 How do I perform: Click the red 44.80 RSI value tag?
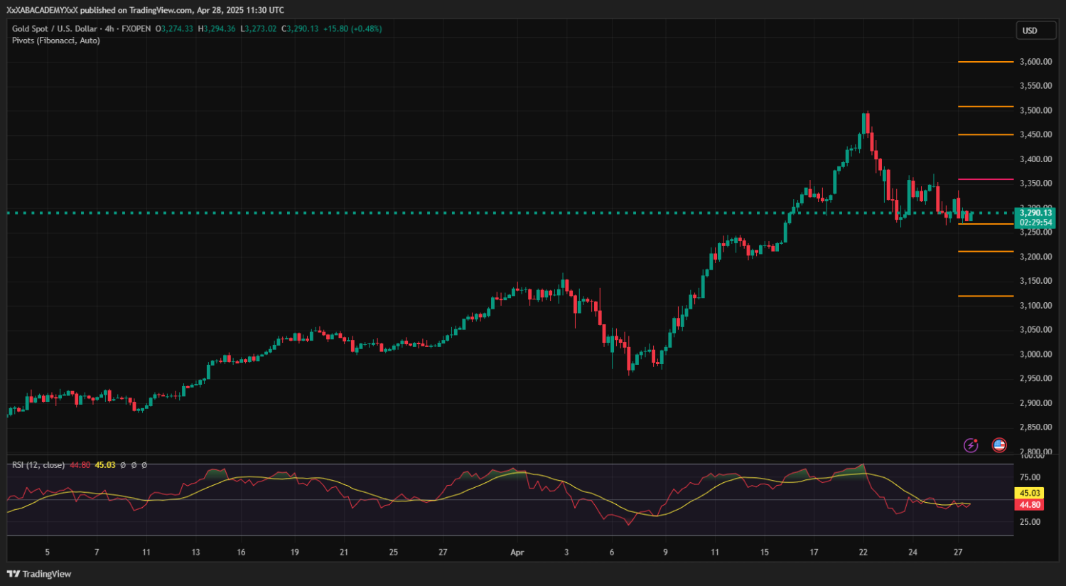coord(1030,505)
